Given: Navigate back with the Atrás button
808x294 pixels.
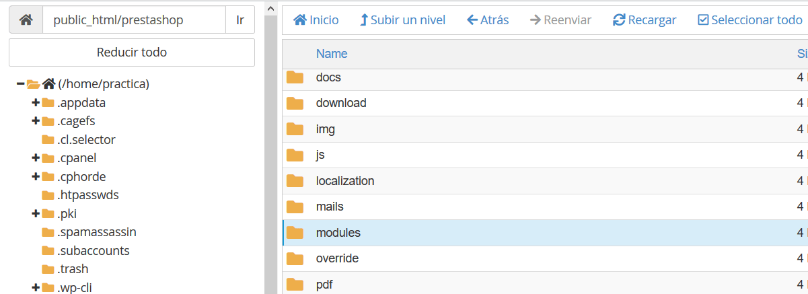Looking at the screenshot, I should point(488,20).
